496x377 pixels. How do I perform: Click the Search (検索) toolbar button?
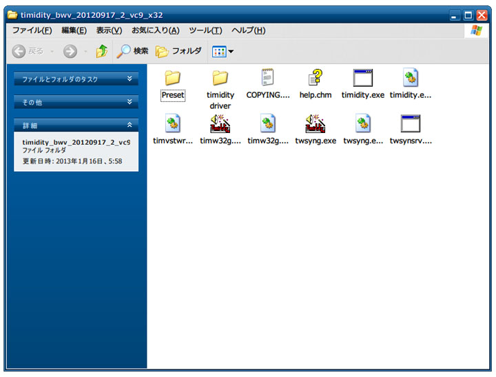click(x=132, y=51)
